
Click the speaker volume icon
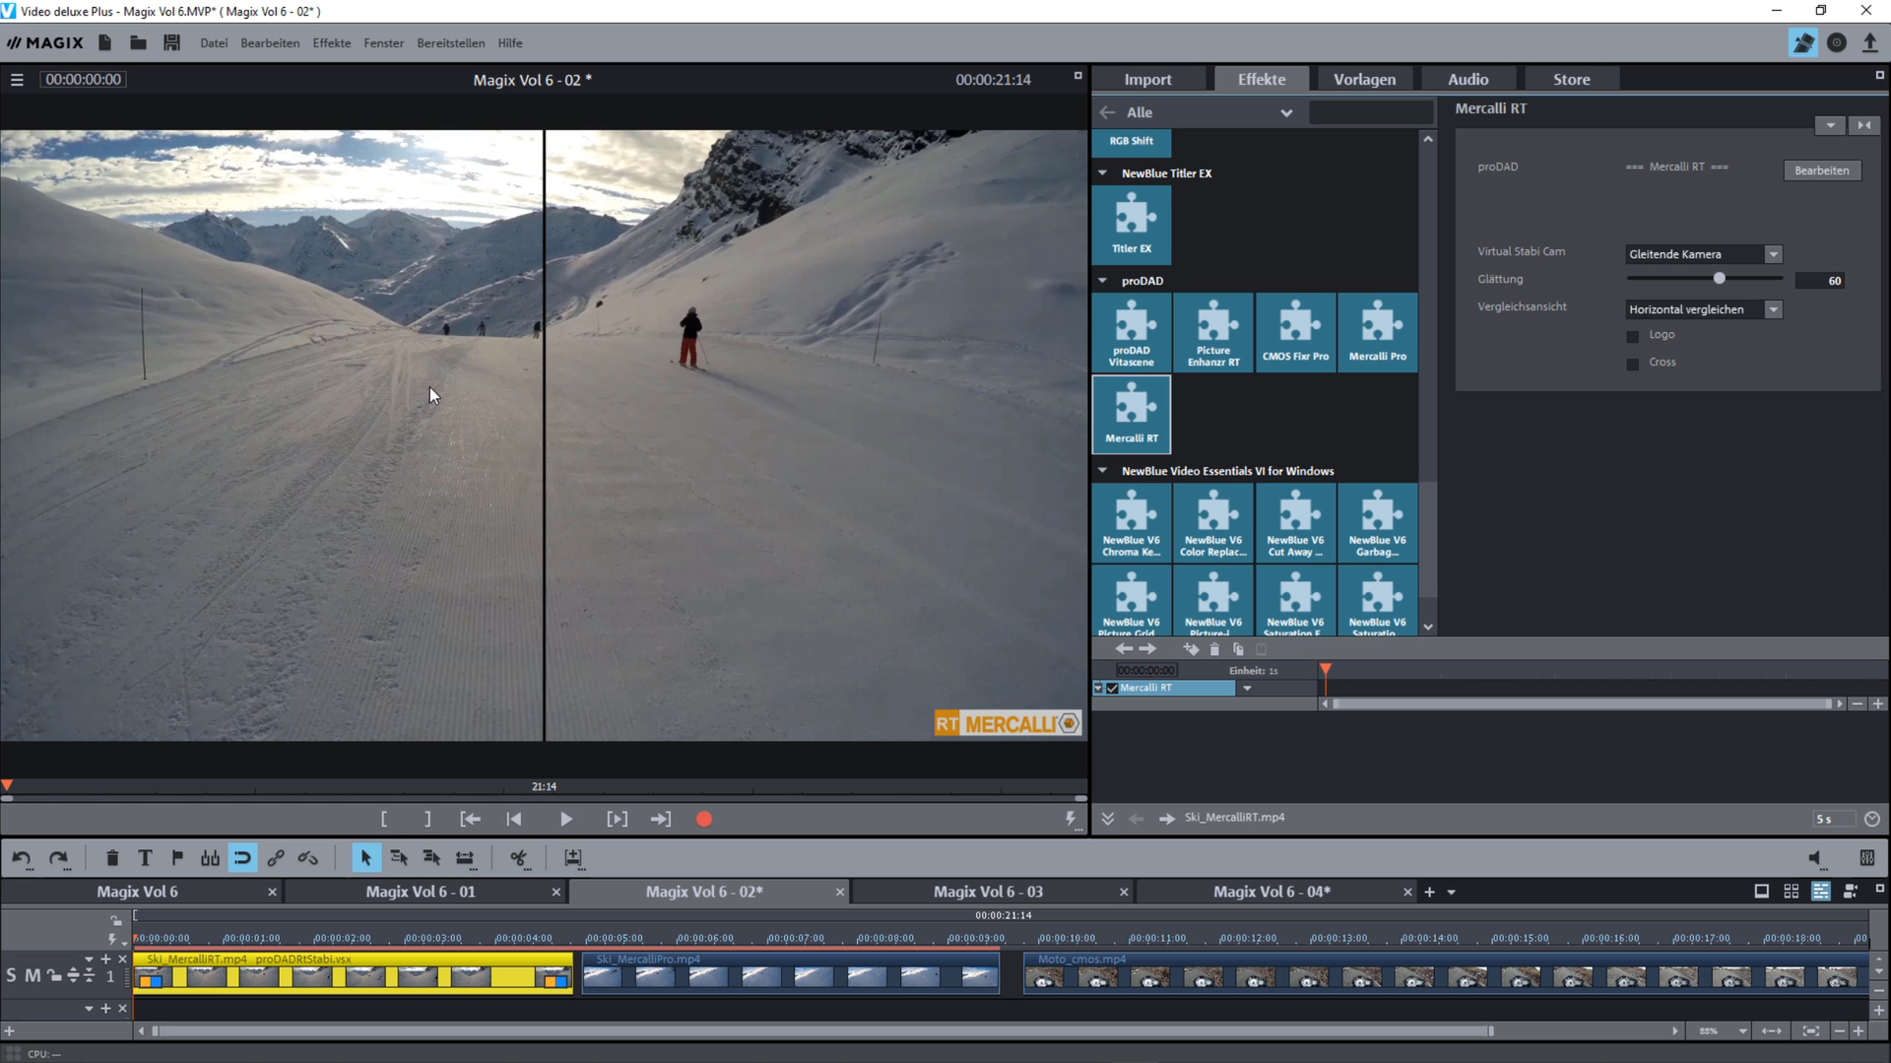(1816, 858)
